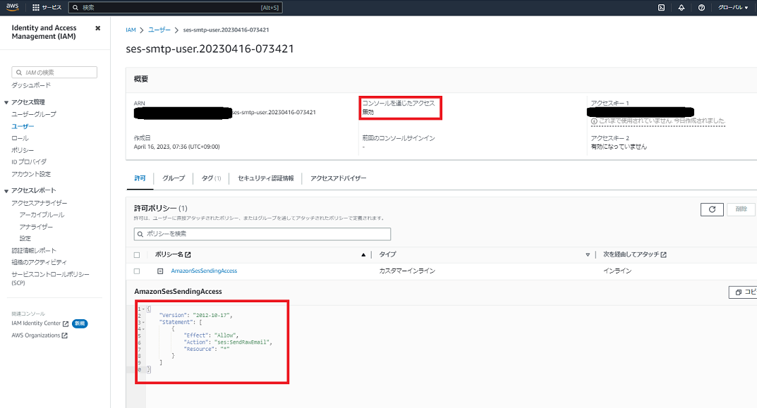The image size is (757, 408).
Task: Click the sort arrow in タイプ column
Action: (x=588, y=254)
